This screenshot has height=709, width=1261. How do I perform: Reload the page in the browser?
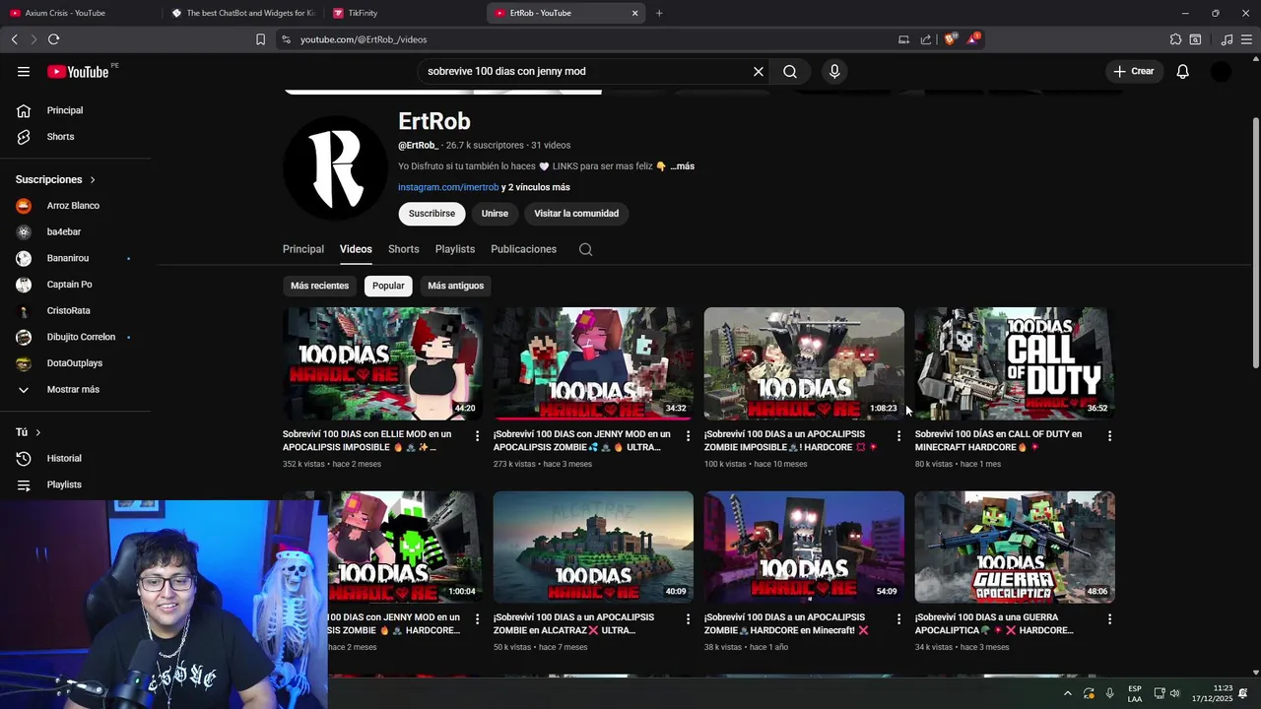tap(53, 39)
